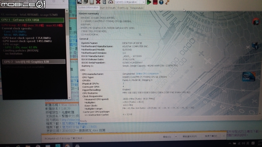Viewport: 262px width, 147px height.
Task: Click GPU base clock speed 1354.0MHz line
Action: pyautogui.click(x=27, y=38)
